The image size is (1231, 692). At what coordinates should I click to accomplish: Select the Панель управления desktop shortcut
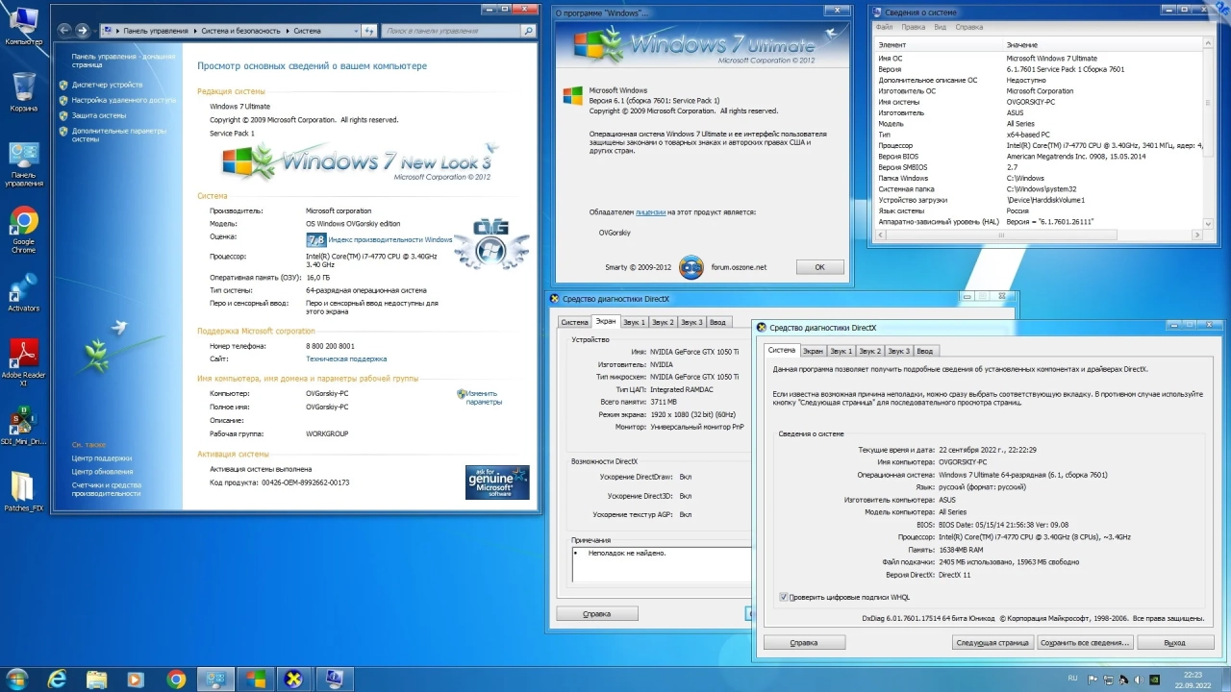click(x=23, y=163)
